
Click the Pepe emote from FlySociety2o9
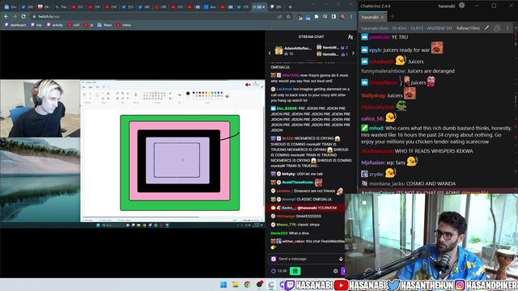tap(401, 106)
